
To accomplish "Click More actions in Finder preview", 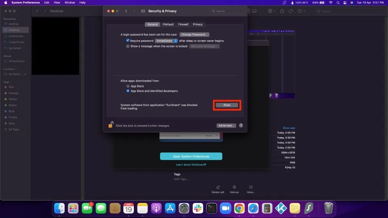I will tap(251, 189).
